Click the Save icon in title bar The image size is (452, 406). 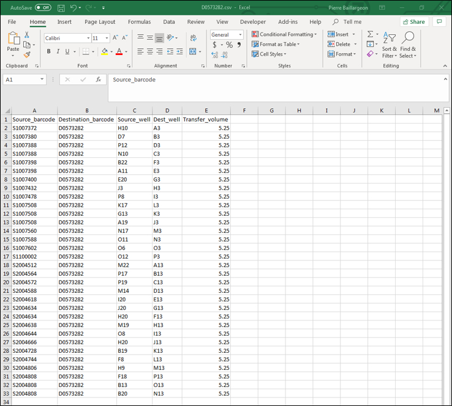(x=61, y=8)
